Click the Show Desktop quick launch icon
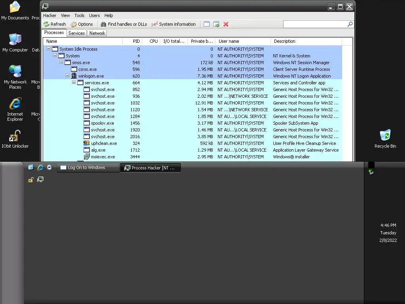Screen dimensions: 405x304 [x=31, y=167]
